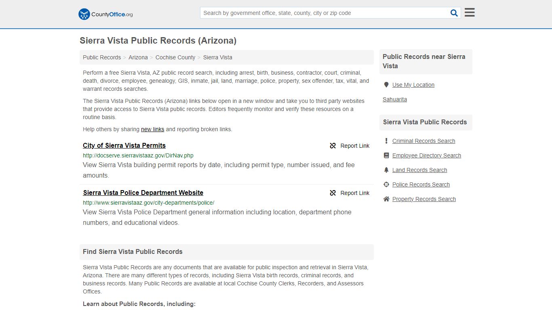This screenshot has height=310, width=552.
Task: Report Link for Police Department Website
Action: pos(355,193)
